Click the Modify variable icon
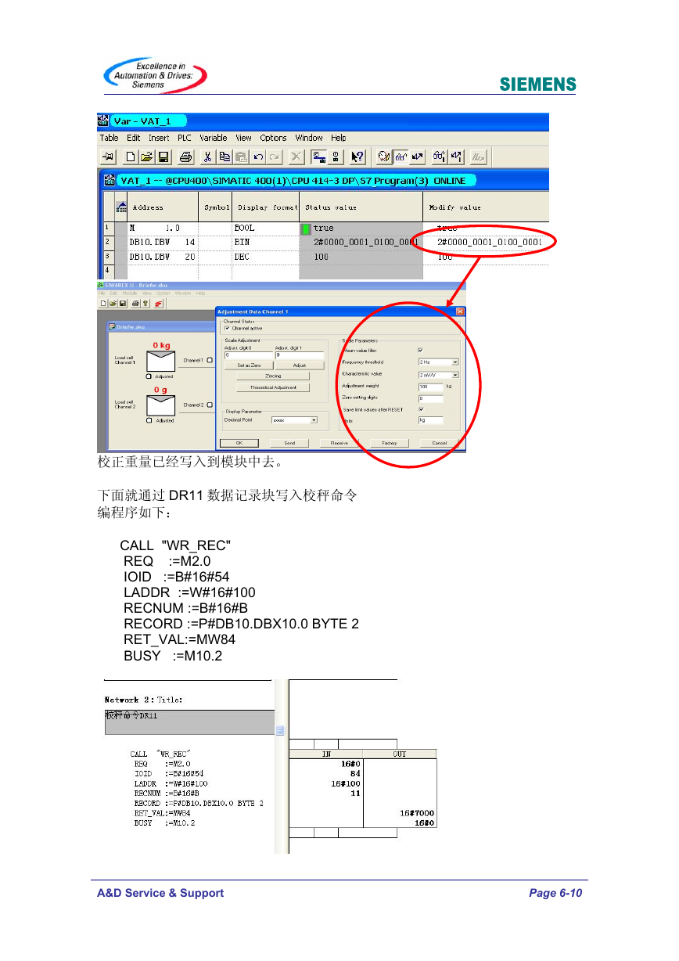Screen dimensions: 679x961 [417, 157]
